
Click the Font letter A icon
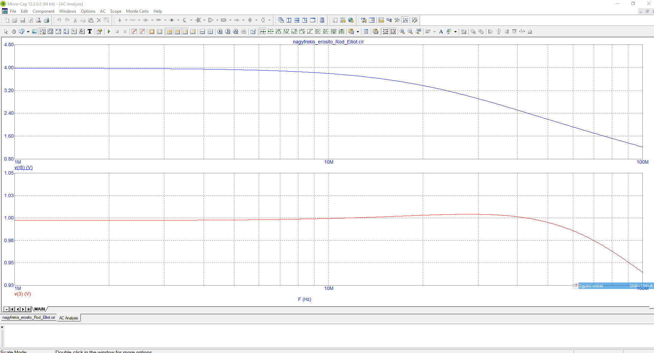click(x=441, y=31)
